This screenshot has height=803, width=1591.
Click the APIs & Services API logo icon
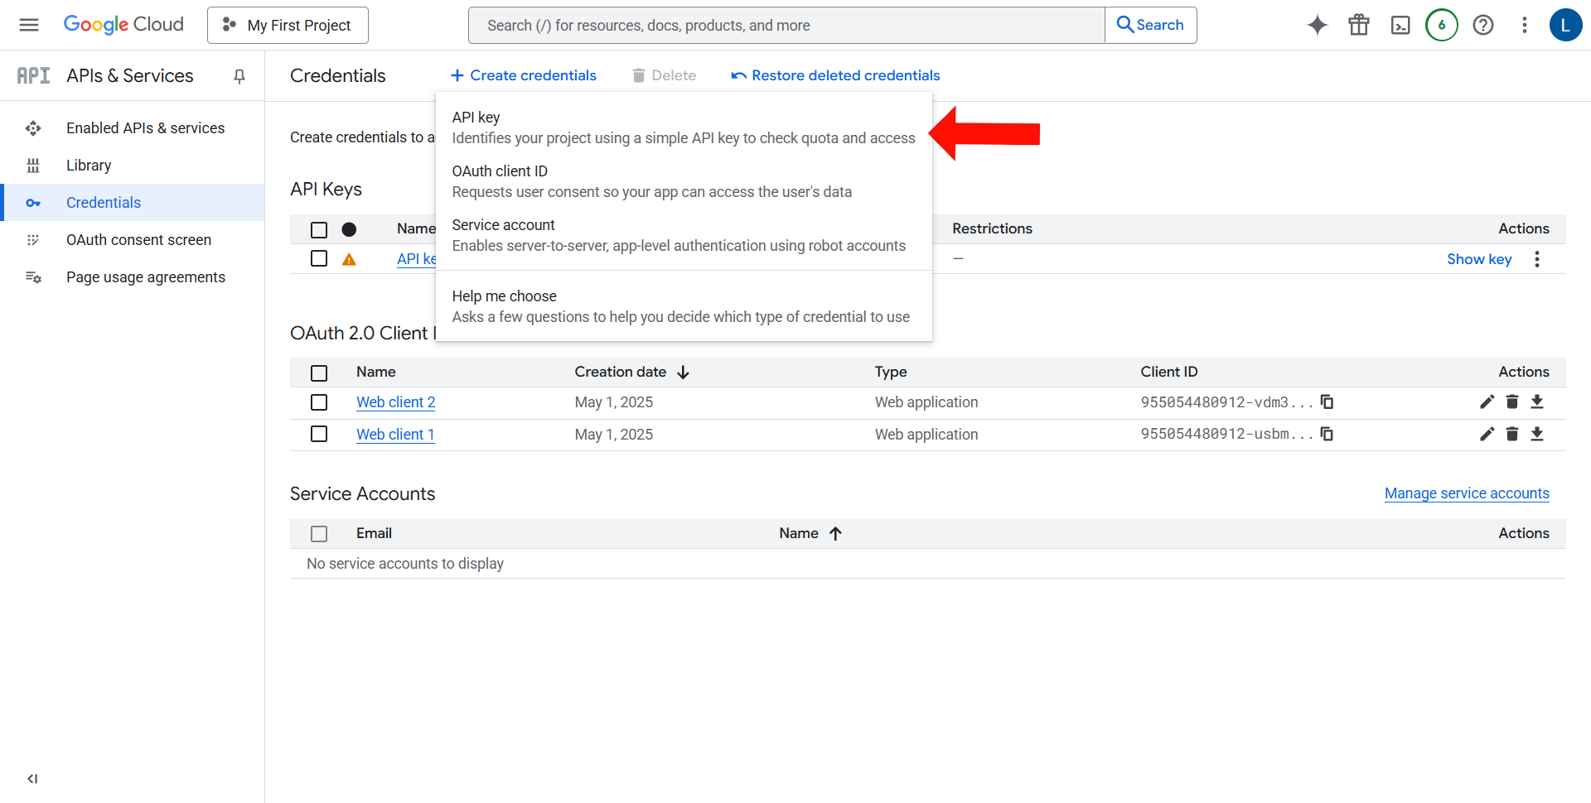tap(34, 76)
